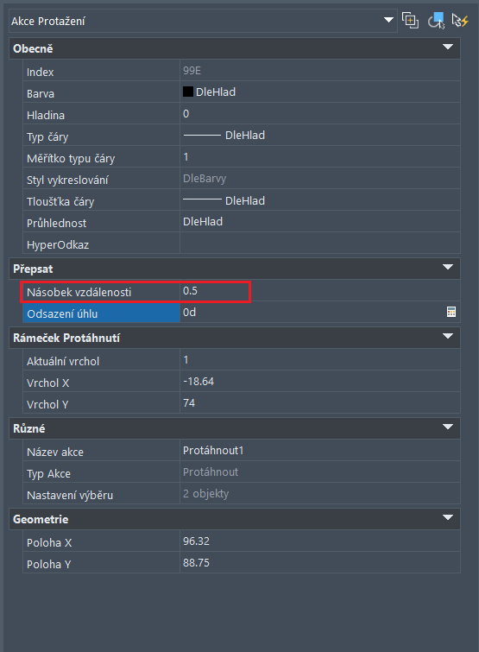The height and width of the screenshot is (652, 479).
Task: Click the Tloušťka čáry DleHlad field
Action: pos(320,200)
